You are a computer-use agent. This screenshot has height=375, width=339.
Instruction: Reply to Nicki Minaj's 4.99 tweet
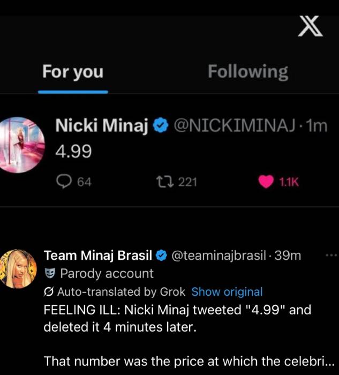[64, 182]
